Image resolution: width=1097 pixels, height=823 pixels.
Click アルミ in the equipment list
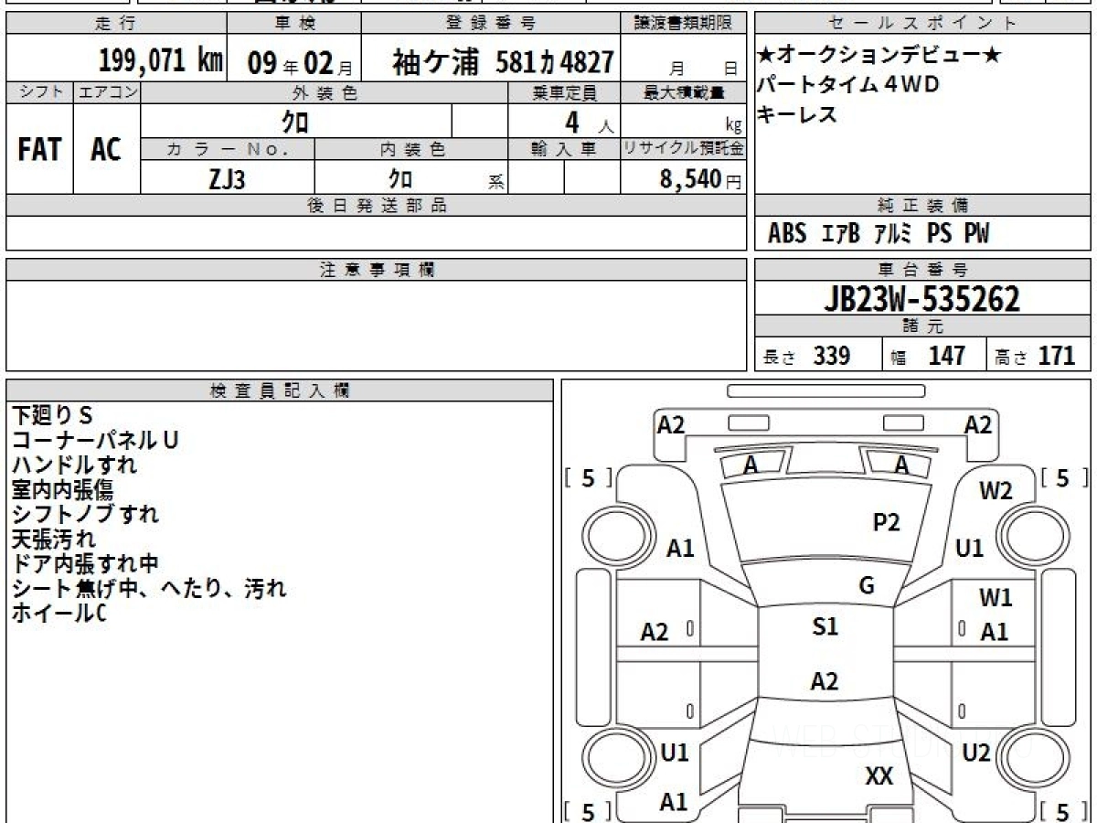(x=893, y=234)
